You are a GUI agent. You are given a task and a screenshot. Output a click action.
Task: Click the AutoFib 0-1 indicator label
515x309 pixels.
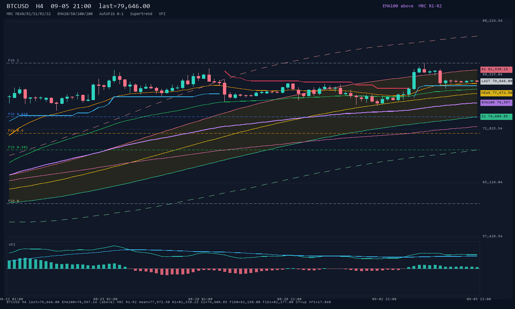click(111, 14)
